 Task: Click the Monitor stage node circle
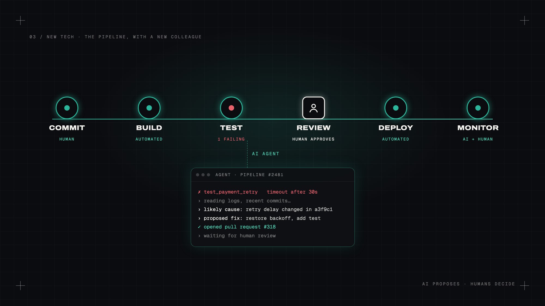(x=478, y=108)
